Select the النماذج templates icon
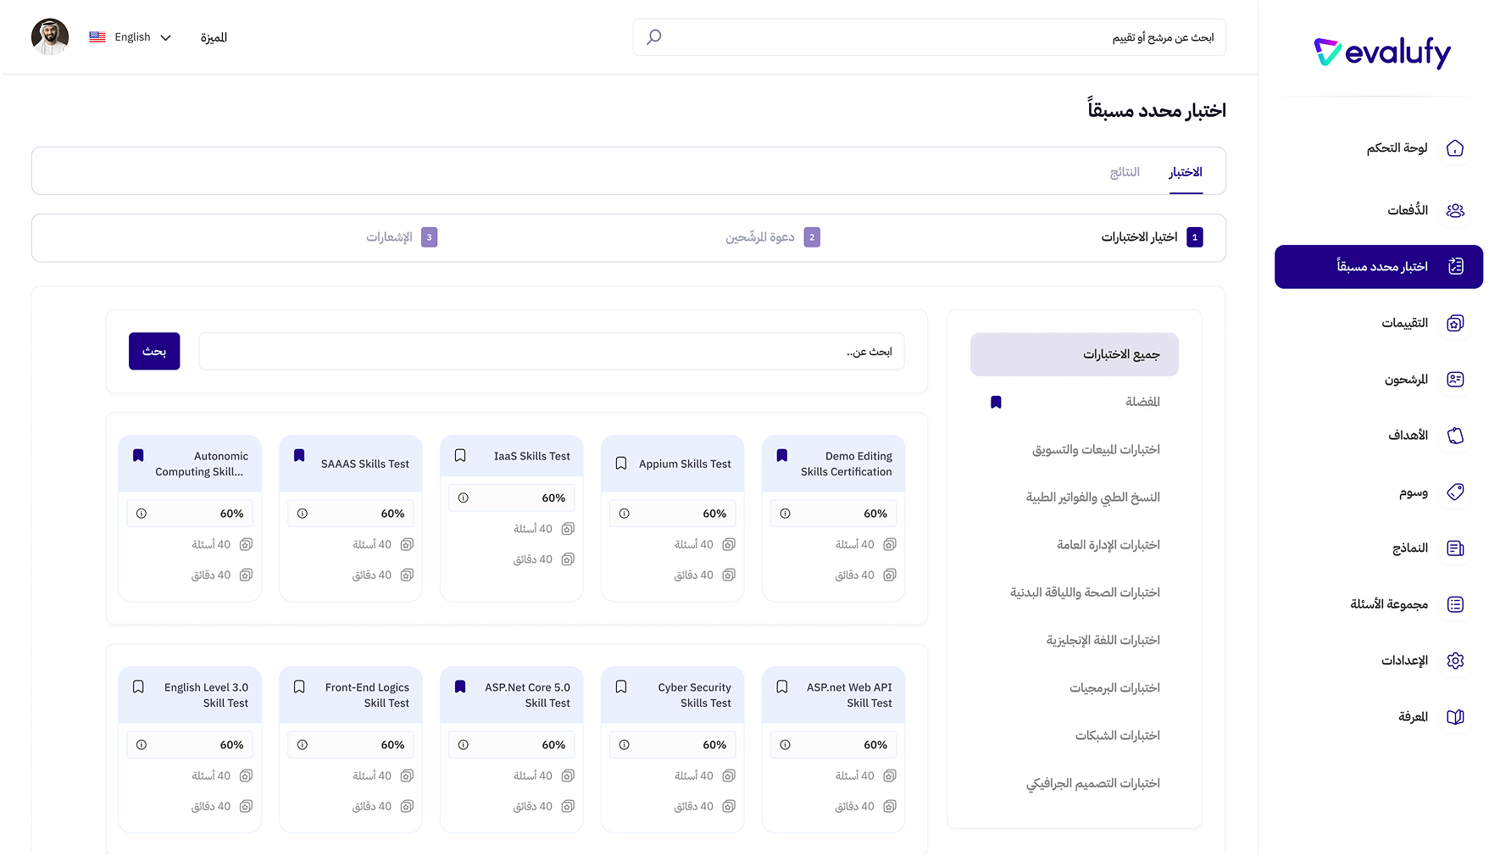Image resolution: width=1500 pixels, height=856 pixels. pos(1456,548)
